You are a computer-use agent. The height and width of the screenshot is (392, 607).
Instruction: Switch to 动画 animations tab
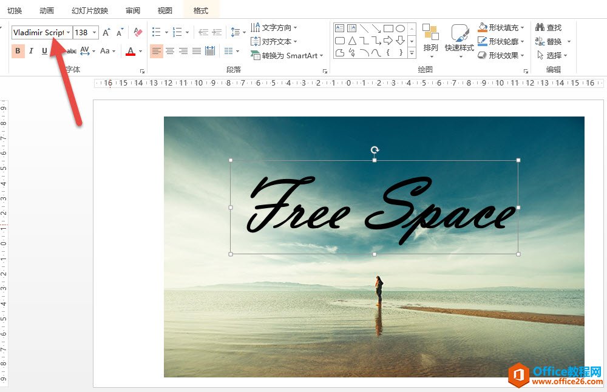click(47, 10)
